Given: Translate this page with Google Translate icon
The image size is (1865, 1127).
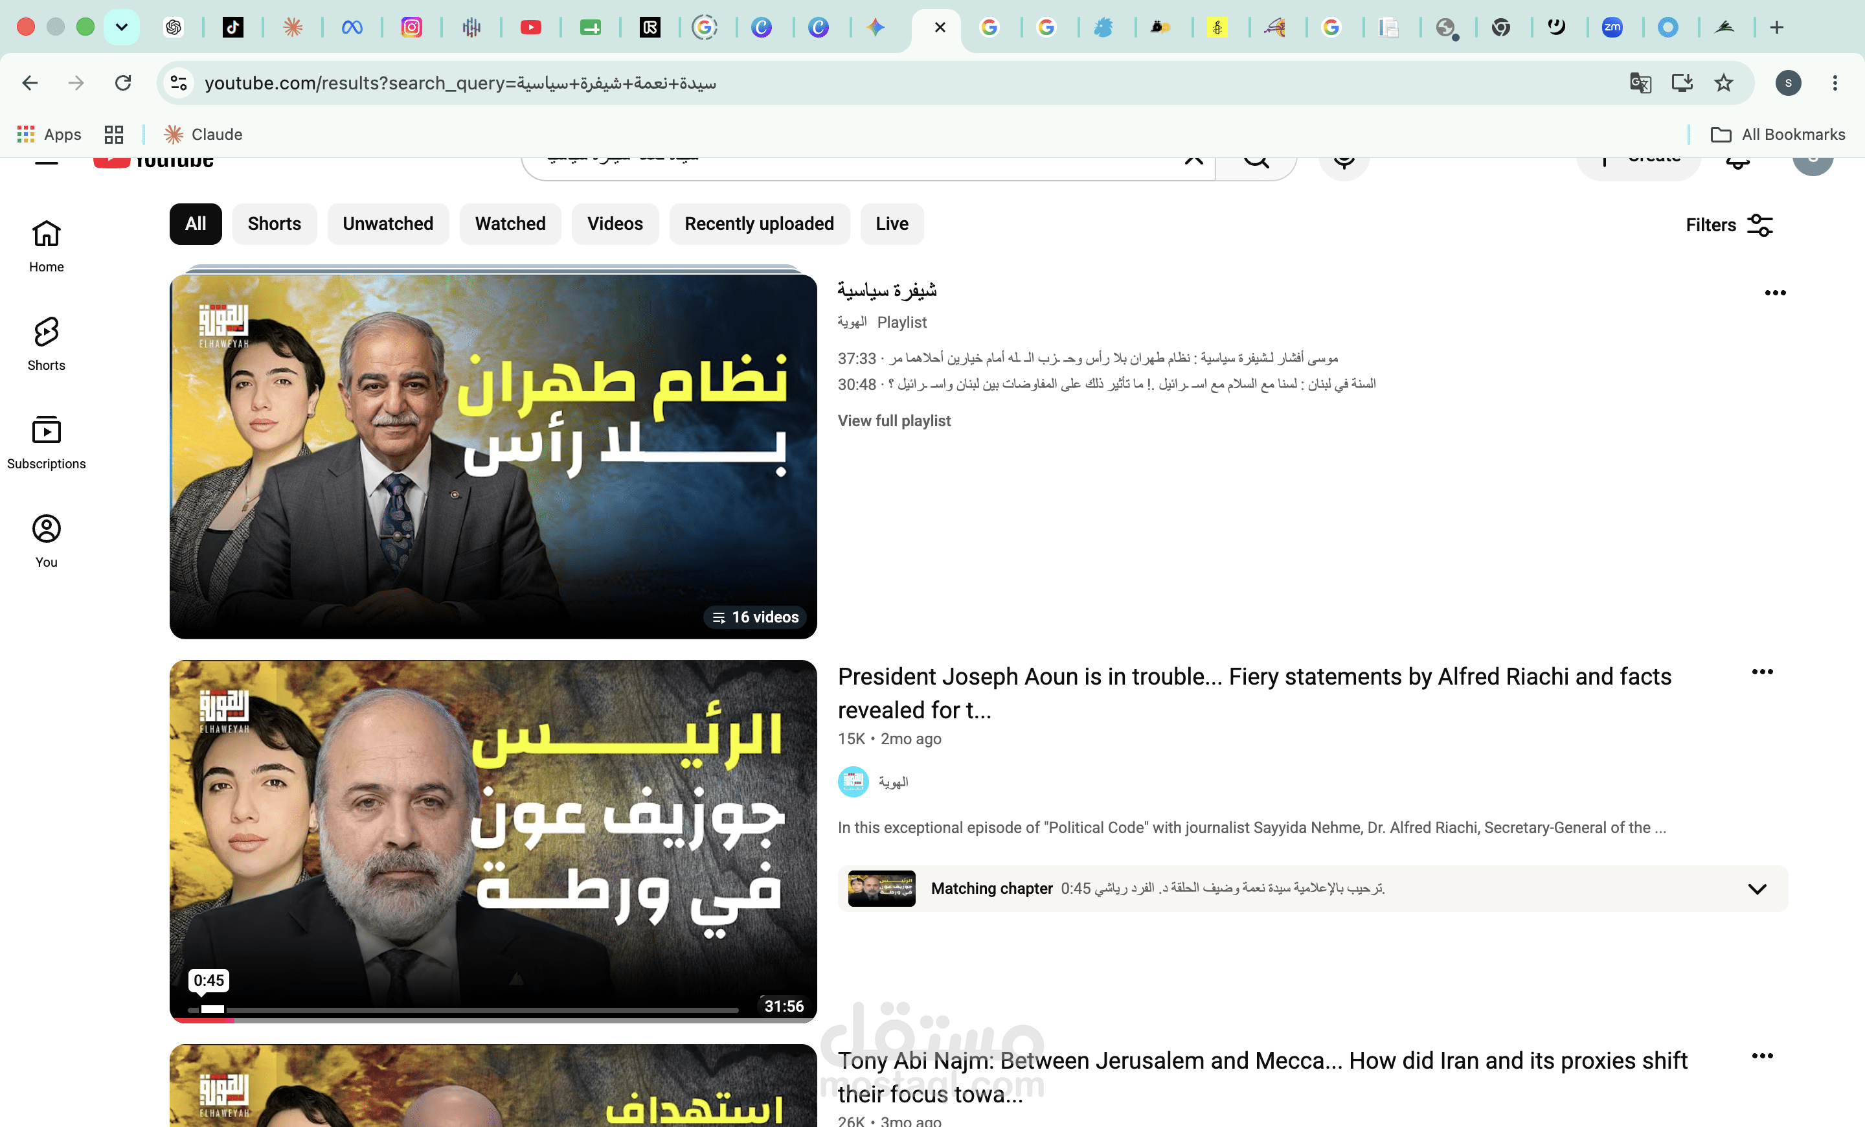Looking at the screenshot, I should pos(1640,82).
